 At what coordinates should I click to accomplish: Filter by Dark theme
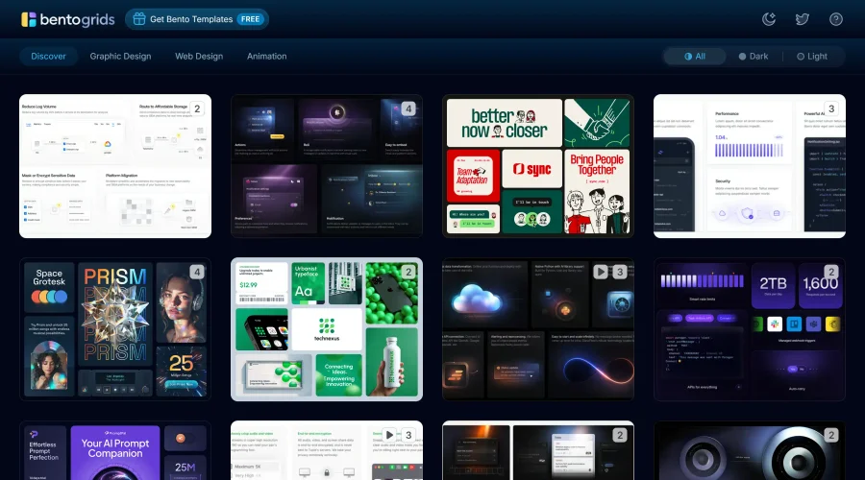pyautogui.click(x=754, y=57)
